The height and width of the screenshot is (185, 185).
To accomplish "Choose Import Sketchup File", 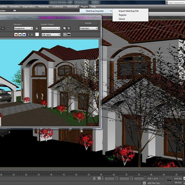I will click(x=128, y=11).
